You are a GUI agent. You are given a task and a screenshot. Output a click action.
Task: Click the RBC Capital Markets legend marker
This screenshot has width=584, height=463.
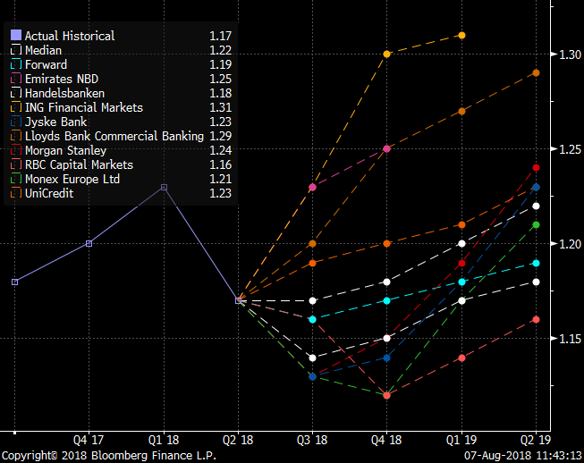16,164
